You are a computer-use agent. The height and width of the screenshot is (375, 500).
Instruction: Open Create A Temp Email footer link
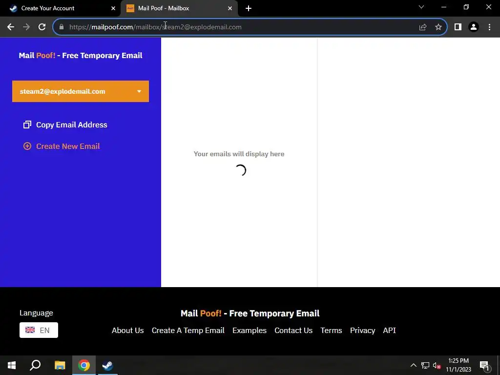click(x=188, y=331)
